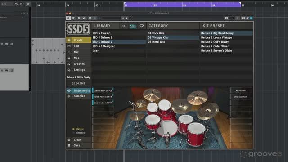Select the Classic kit view option

click(78, 129)
